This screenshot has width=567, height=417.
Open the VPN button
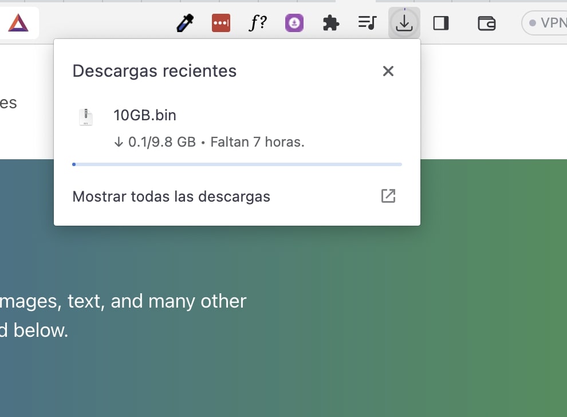(x=545, y=23)
